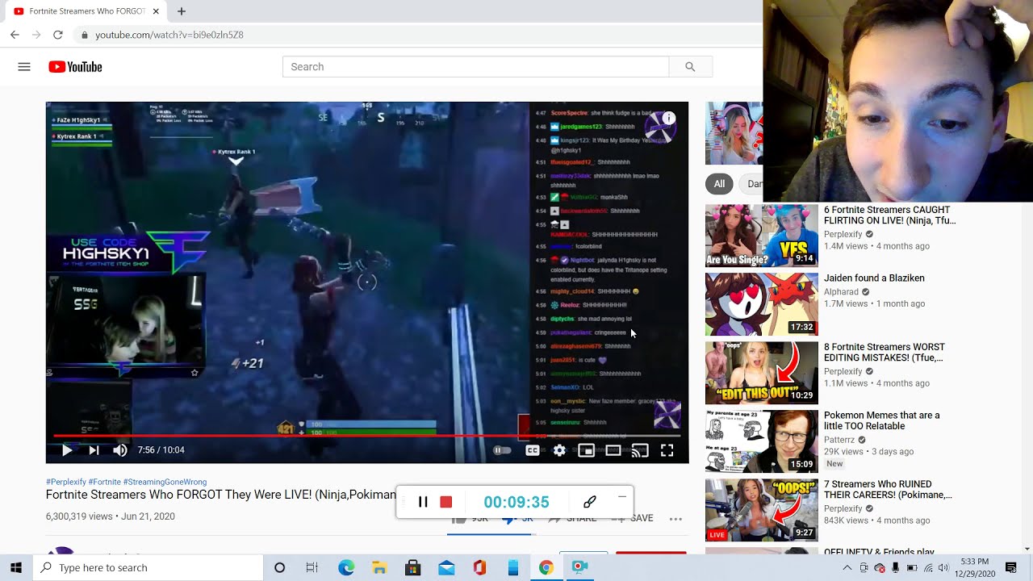Play the paused video
The height and width of the screenshot is (581, 1033).
pyautogui.click(x=67, y=450)
